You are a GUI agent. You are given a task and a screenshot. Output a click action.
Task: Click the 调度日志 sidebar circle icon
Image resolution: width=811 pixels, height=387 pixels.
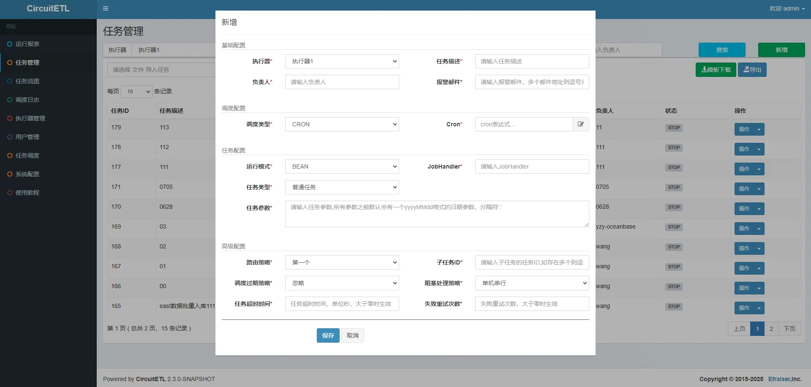point(10,100)
